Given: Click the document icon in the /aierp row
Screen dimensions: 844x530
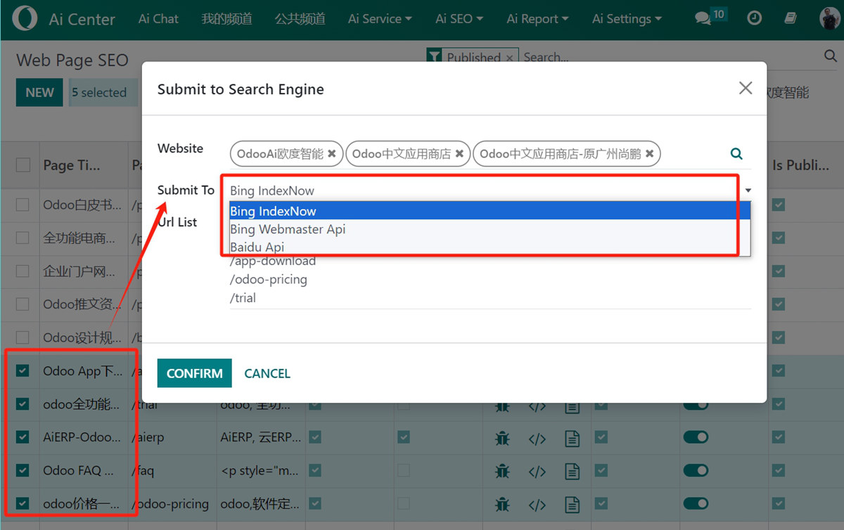Looking at the screenshot, I should [x=573, y=438].
